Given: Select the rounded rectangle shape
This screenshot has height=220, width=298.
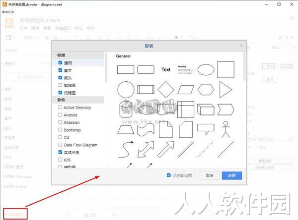Looking at the screenshot, I should [x=146, y=69].
